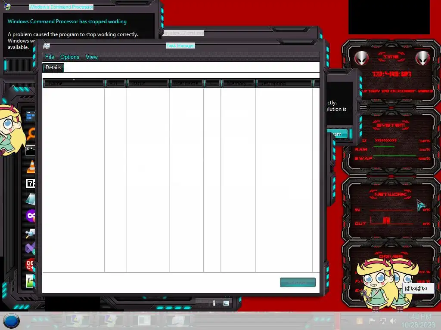Click the view icon in the lower panel
The image size is (441, 330).
point(226,303)
